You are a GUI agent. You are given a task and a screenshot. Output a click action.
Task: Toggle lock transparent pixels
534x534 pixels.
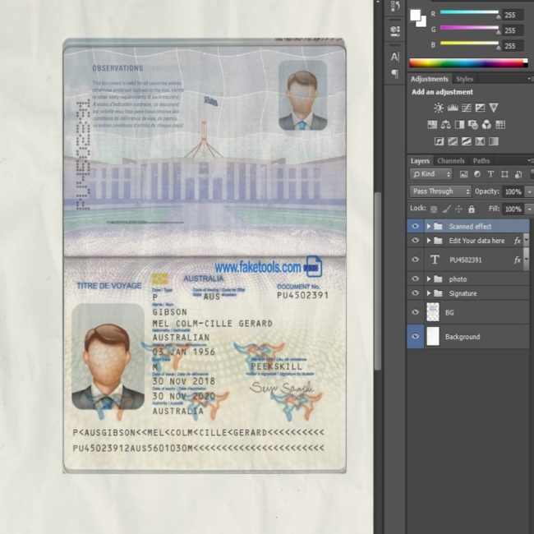coord(434,209)
